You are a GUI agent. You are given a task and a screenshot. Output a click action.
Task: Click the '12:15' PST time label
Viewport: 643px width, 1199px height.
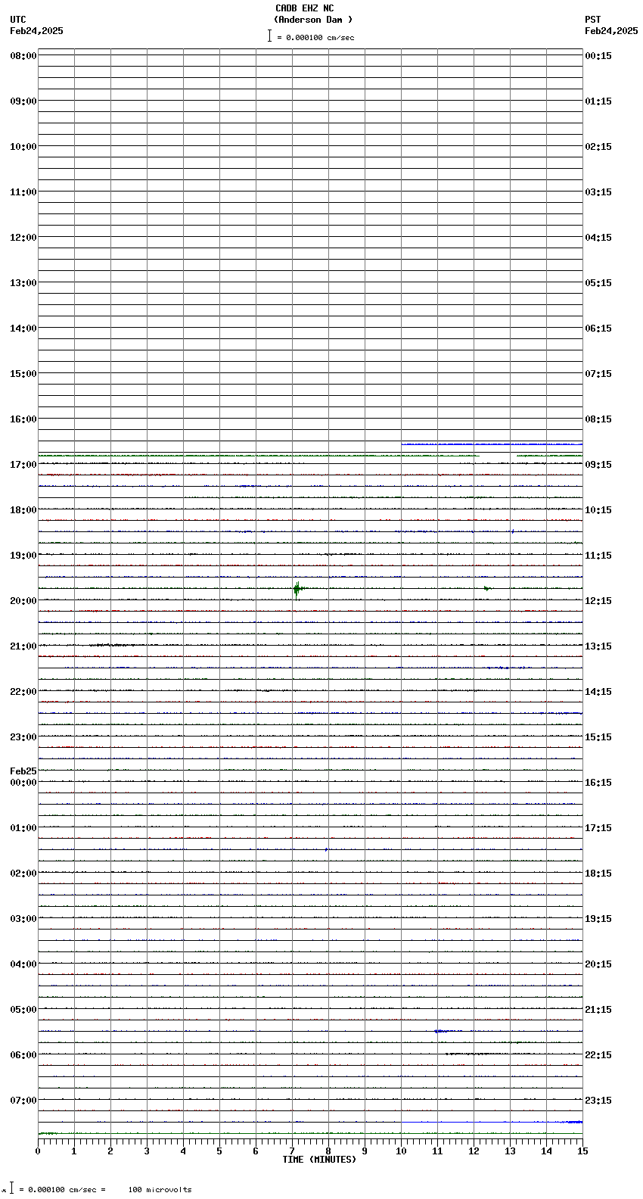point(598,601)
